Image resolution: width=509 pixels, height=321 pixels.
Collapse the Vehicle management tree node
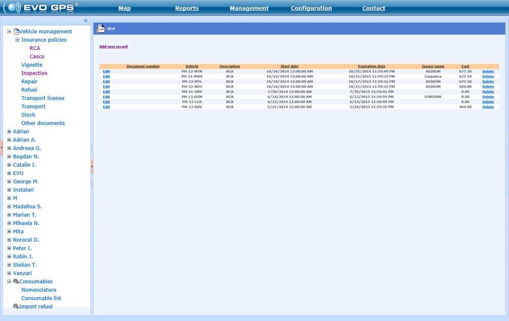click(9, 31)
